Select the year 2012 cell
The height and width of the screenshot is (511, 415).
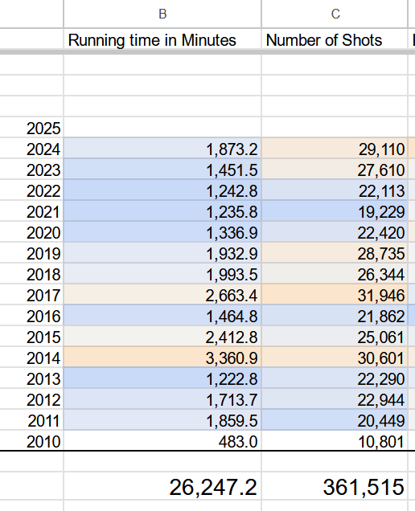[x=31, y=399]
